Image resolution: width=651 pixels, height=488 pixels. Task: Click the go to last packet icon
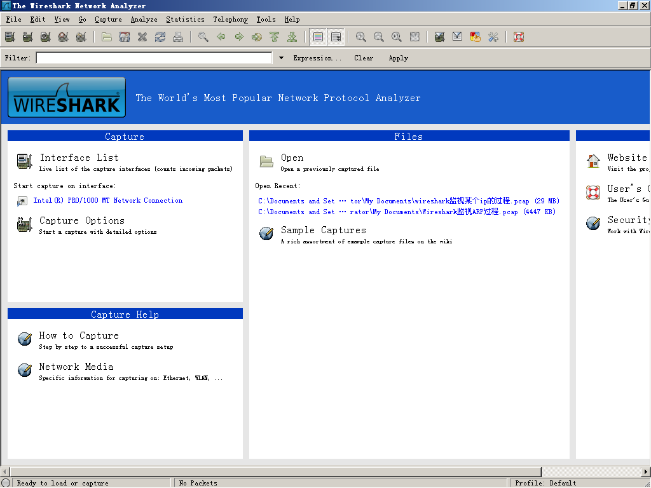[x=292, y=37]
